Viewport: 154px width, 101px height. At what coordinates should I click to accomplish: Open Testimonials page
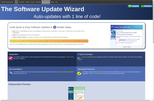coord(38,2)
